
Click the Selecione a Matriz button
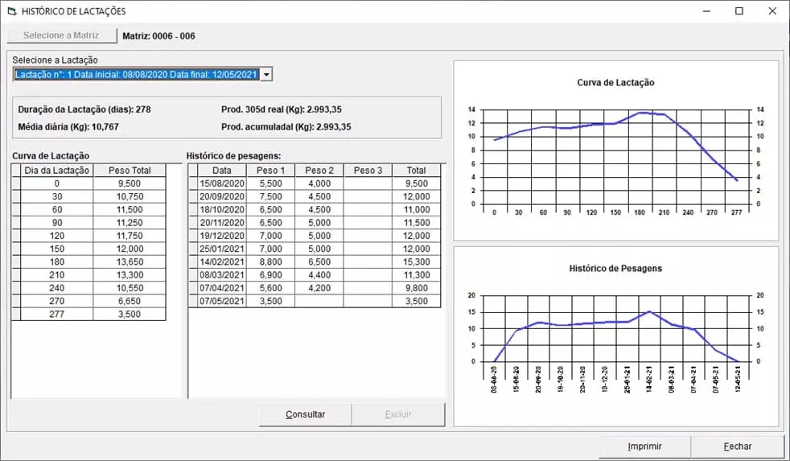[x=61, y=35]
